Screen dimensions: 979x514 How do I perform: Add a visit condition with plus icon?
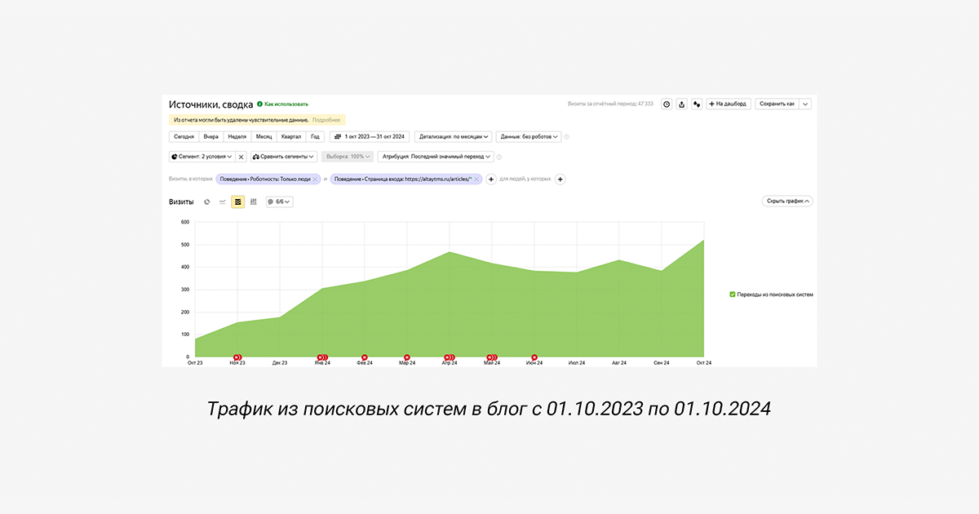(x=491, y=179)
